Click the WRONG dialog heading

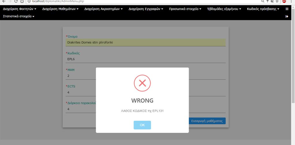(x=142, y=101)
